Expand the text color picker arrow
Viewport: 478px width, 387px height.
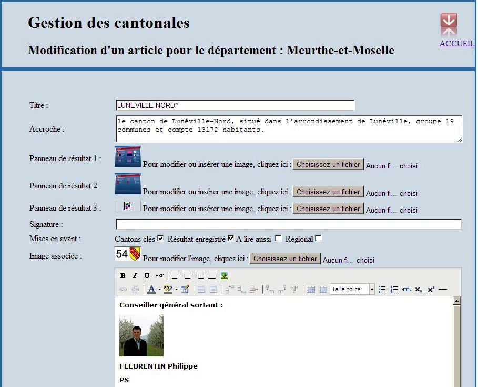(x=159, y=289)
